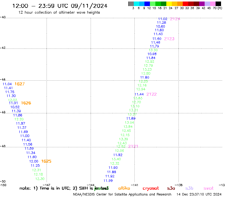
Task: Click the 's3b' satellite legend label
Action: pos(189,188)
